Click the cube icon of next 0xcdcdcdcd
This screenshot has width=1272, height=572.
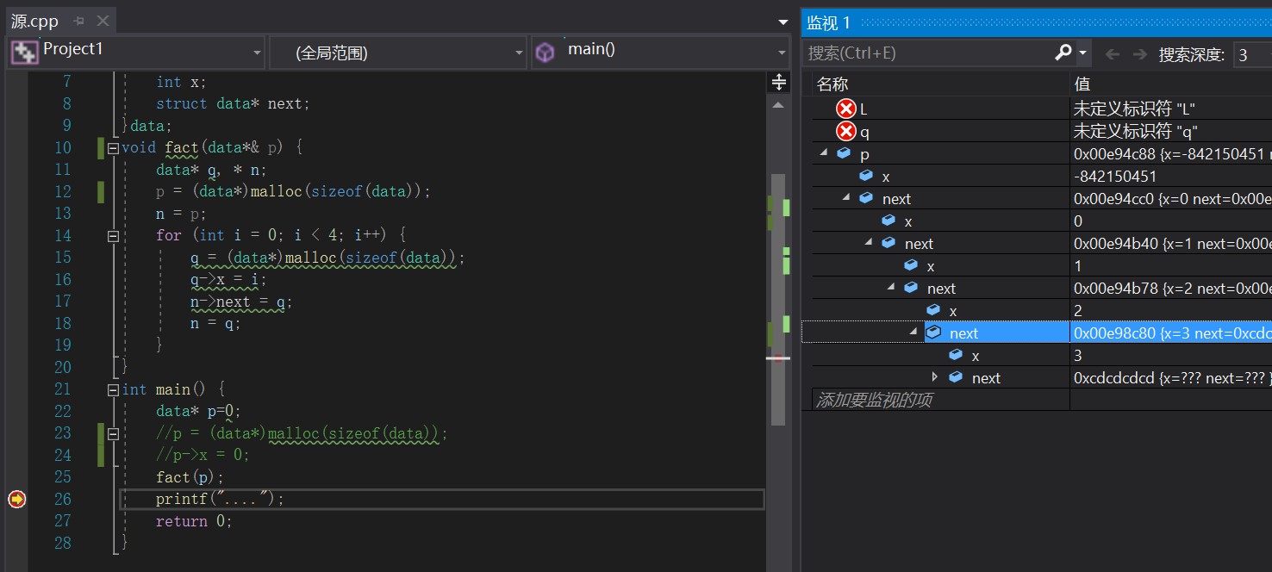click(956, 377)
